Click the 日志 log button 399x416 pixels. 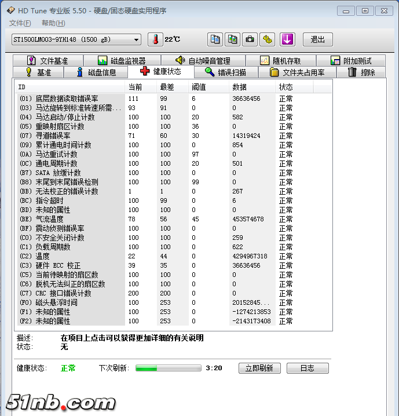point(308,368)
